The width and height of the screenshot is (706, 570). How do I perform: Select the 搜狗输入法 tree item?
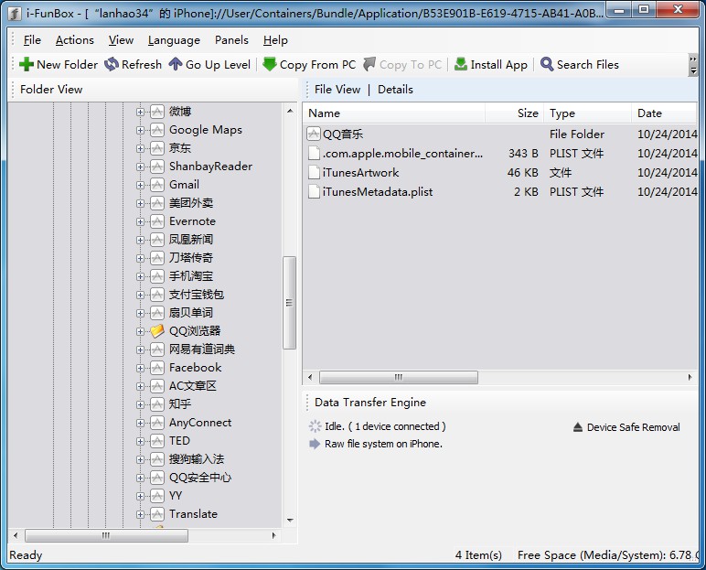[x=197, y=459]
